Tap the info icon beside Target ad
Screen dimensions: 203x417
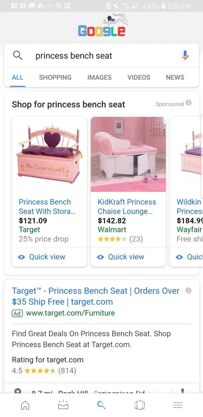(188, 291)
